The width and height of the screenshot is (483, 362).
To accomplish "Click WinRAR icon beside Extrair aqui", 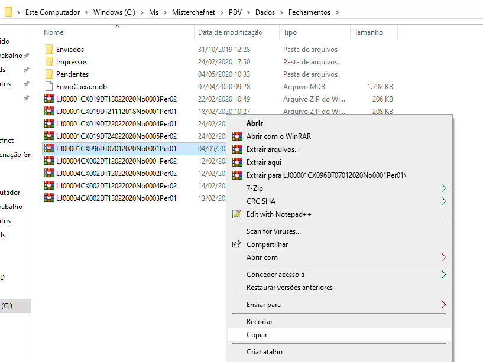I will [x=237, y=162].
